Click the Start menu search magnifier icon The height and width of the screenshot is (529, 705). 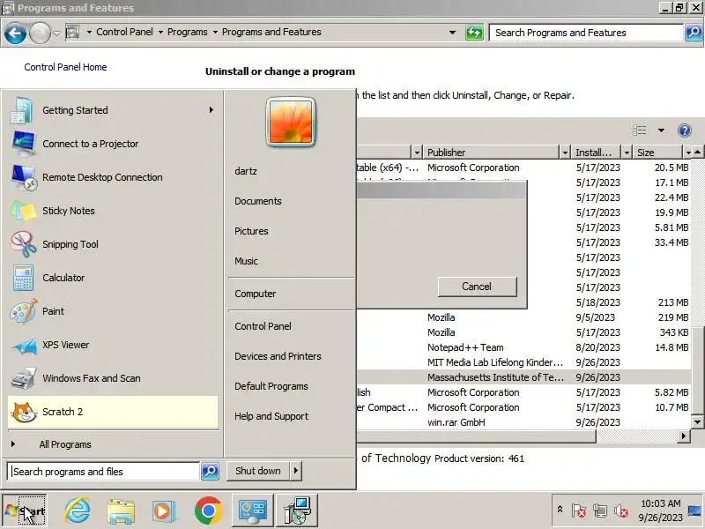pos(210,471)
